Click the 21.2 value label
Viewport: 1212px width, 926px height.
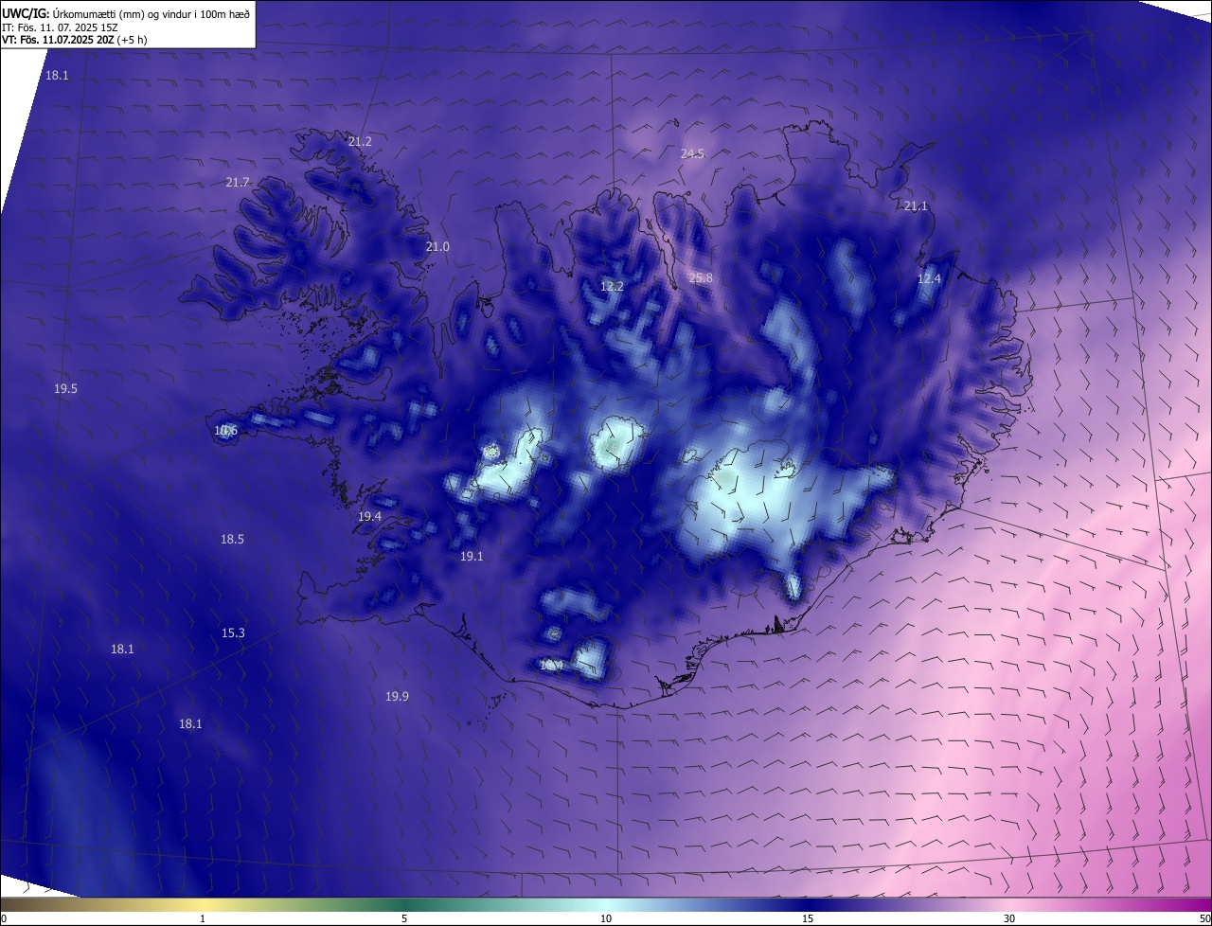(360, 141)
